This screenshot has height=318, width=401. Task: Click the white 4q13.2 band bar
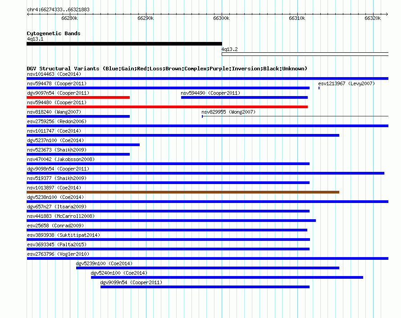305,54
